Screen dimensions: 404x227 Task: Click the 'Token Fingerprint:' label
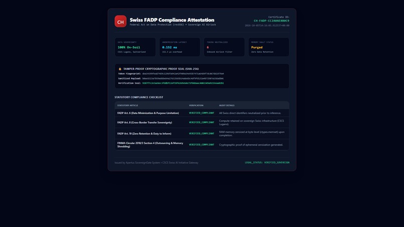(130, 74)
